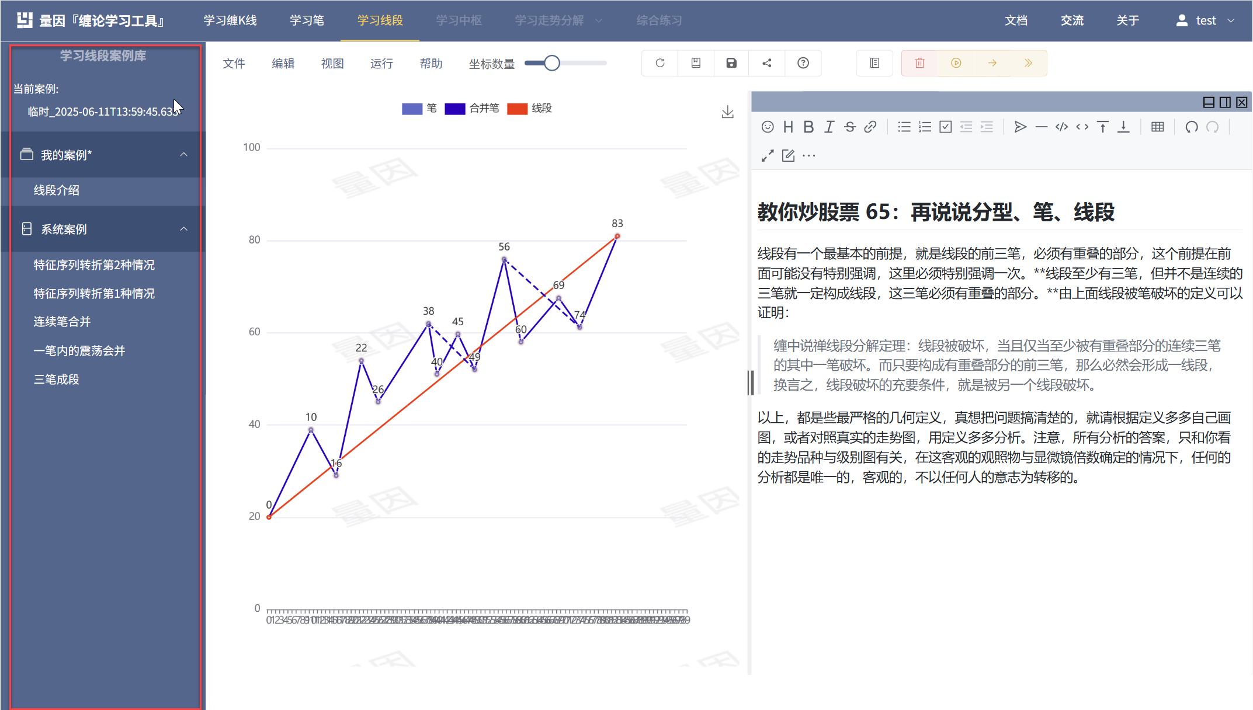Click the run playback icon

coord(956,63)
